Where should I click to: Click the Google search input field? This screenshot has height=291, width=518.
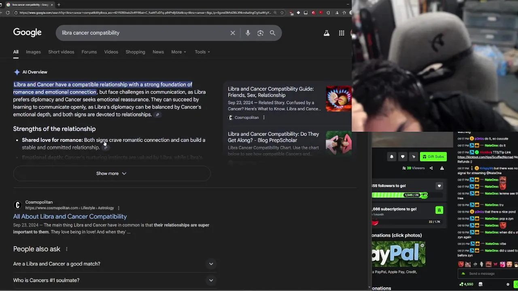(144, 33)
